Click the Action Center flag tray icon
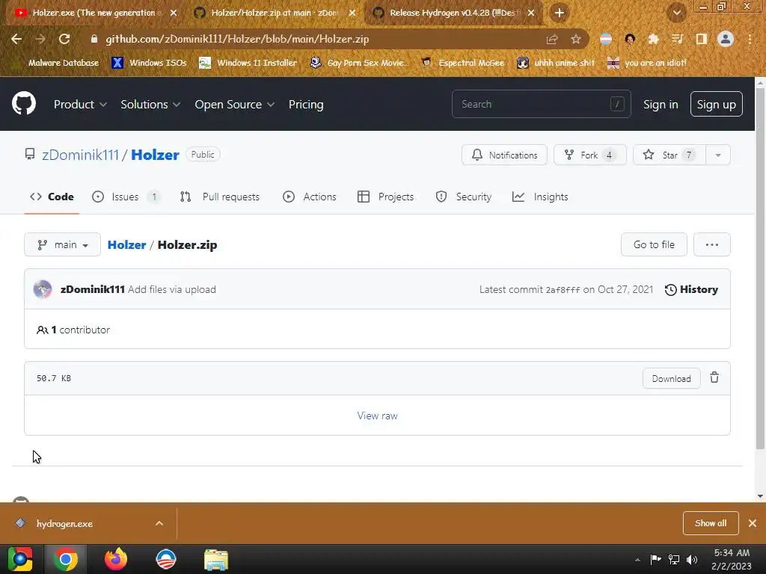This screenshot has height=574, width=766. [x=655, y=559]
